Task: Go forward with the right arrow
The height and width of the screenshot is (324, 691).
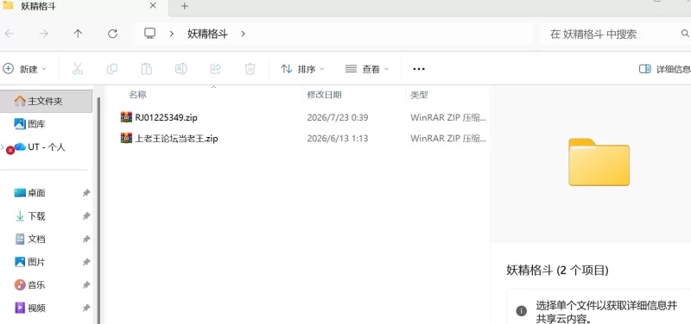Action: tap(44, 34)
